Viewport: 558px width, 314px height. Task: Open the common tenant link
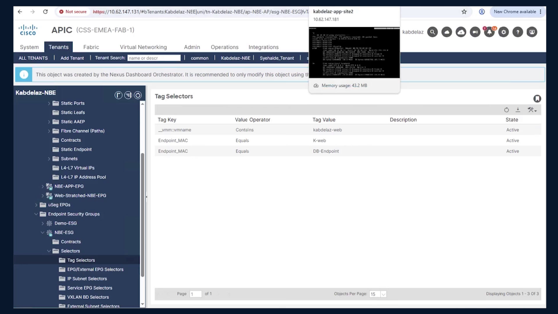(x=199, y=58)
